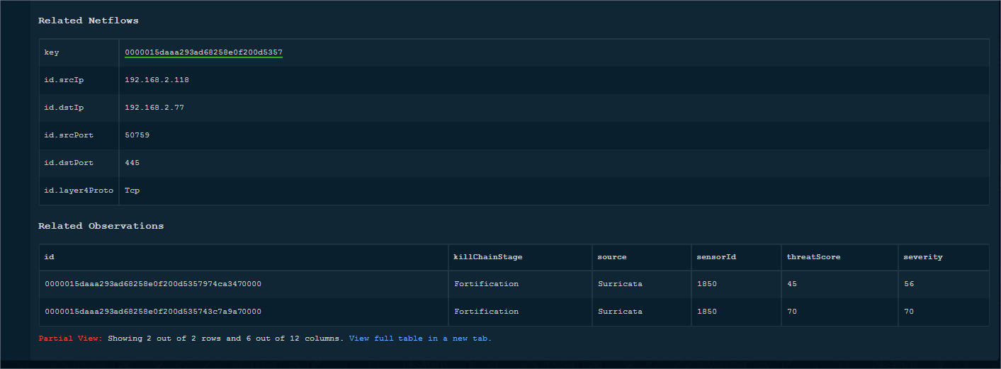
Task: Click the id column header in Related Observations
Action: [50, 257]
